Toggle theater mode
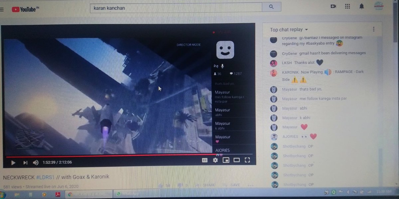This screenshot has width=399, height=199. tap(236, 160)
